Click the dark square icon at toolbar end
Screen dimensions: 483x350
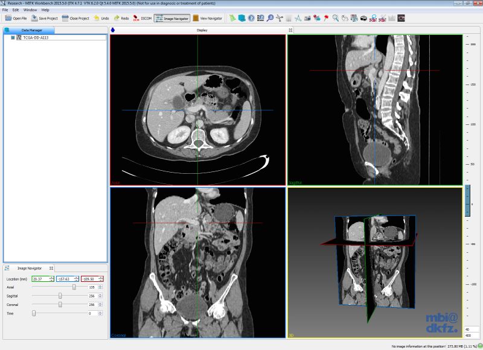401,18
